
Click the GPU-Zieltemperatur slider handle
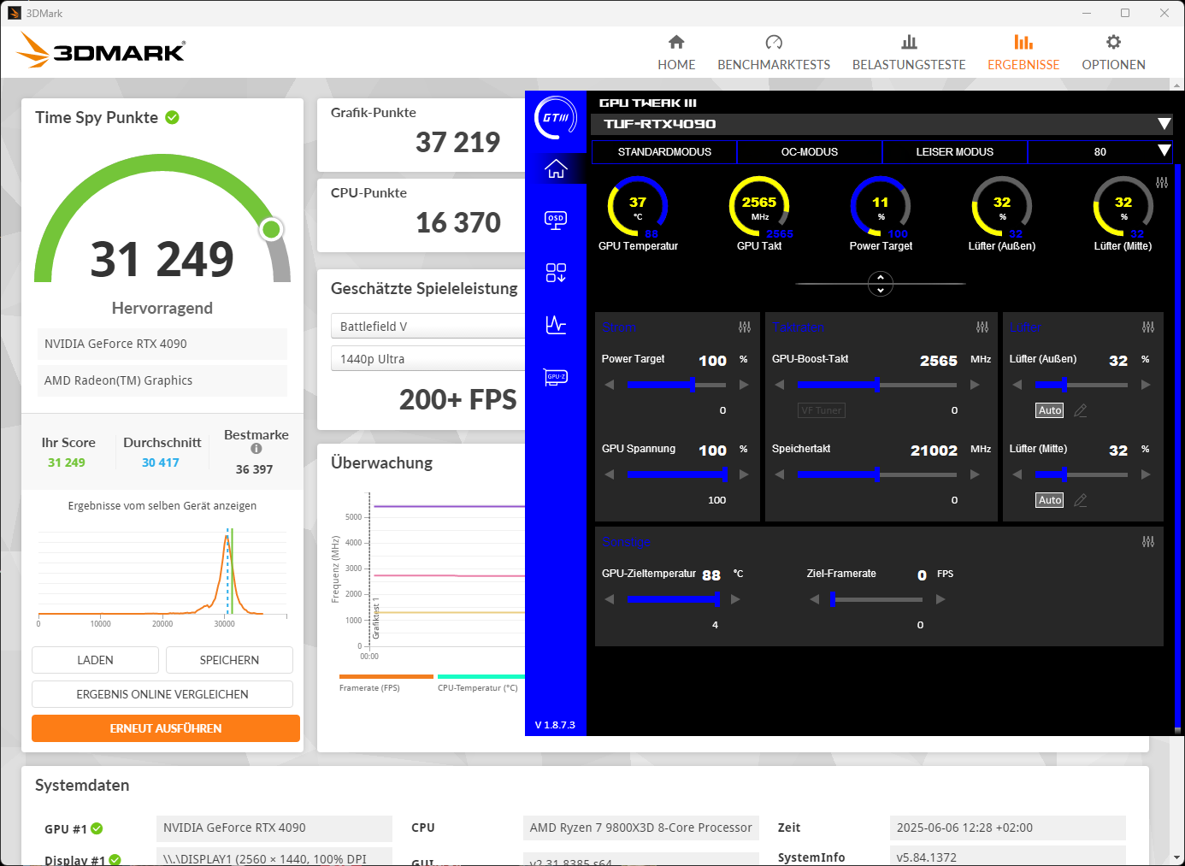(716, 599)
